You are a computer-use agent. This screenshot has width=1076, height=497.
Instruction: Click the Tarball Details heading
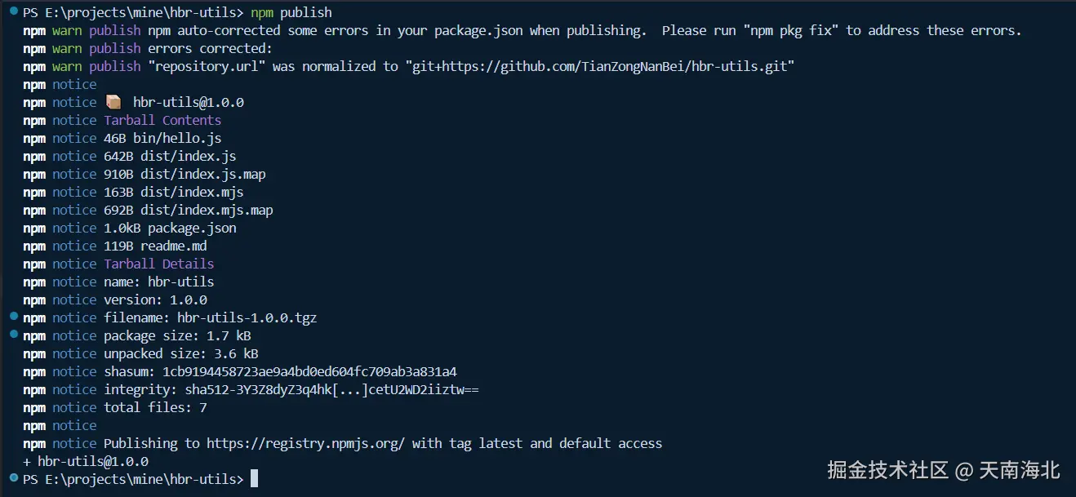(158, 264)
